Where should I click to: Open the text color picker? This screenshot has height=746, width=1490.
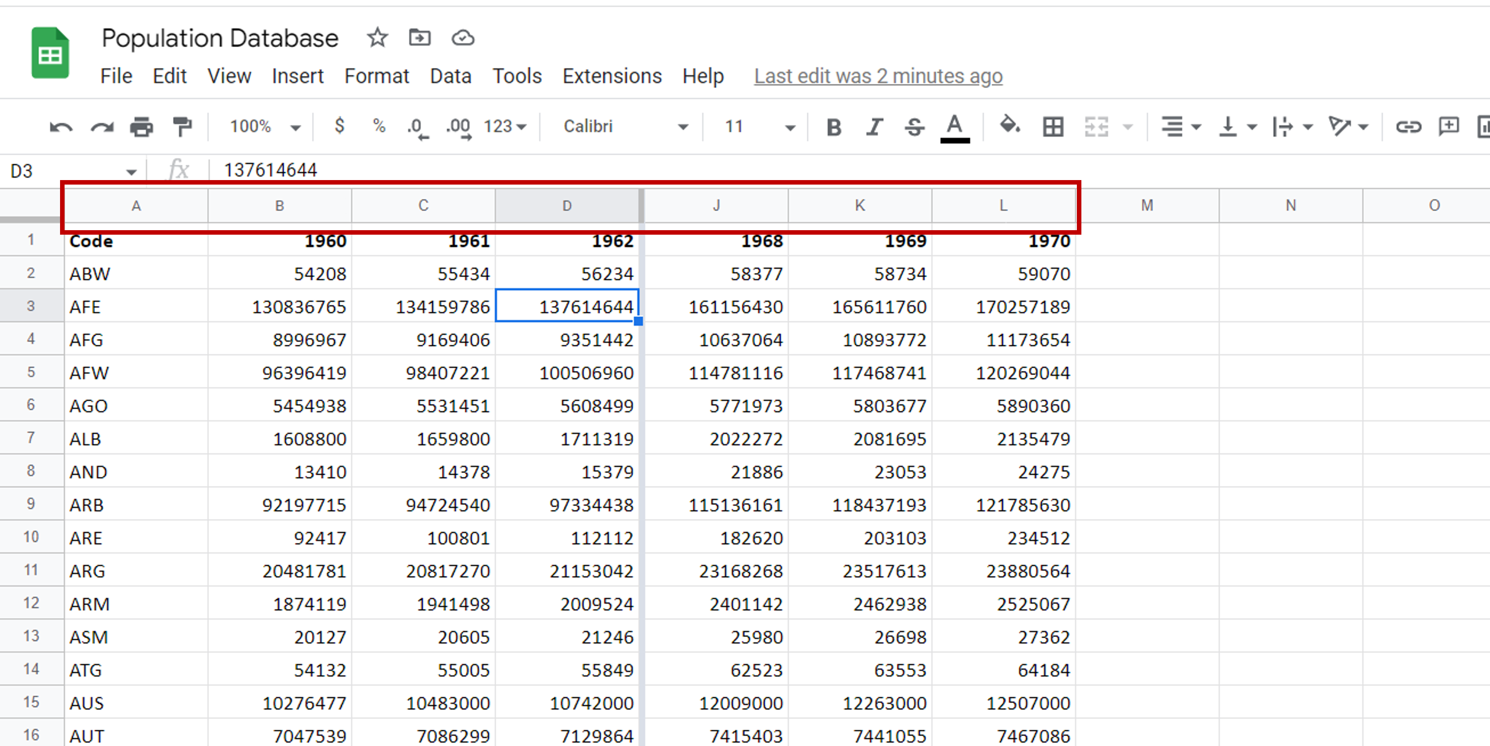pyautogui.click(x=955, y=128)
